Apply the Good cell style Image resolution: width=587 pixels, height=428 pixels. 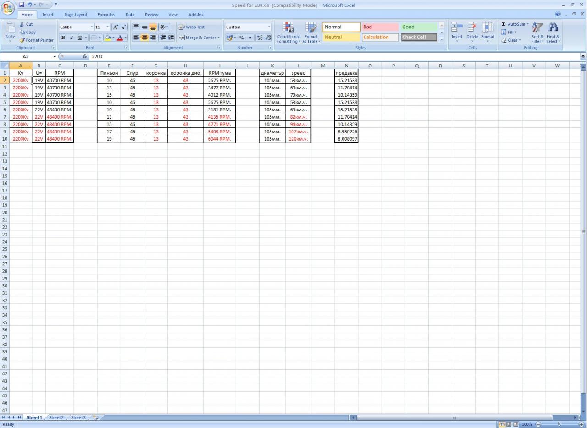[418, 27]
